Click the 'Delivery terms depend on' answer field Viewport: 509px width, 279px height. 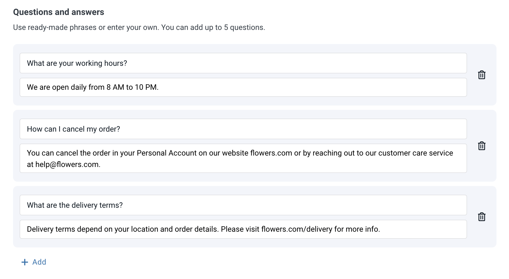click(243, 229)
